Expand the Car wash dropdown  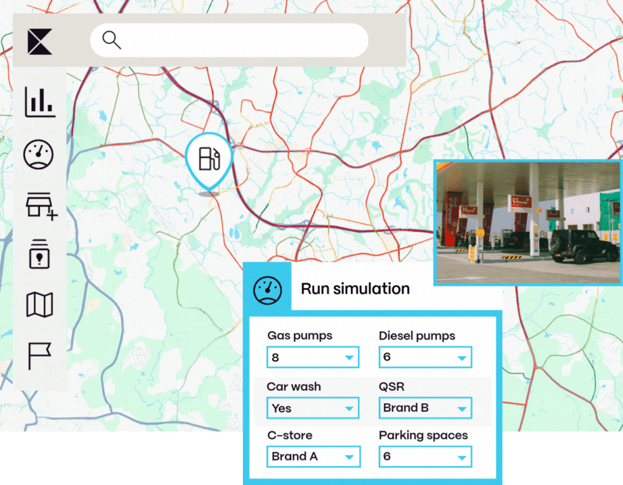(x=313, y=408)
